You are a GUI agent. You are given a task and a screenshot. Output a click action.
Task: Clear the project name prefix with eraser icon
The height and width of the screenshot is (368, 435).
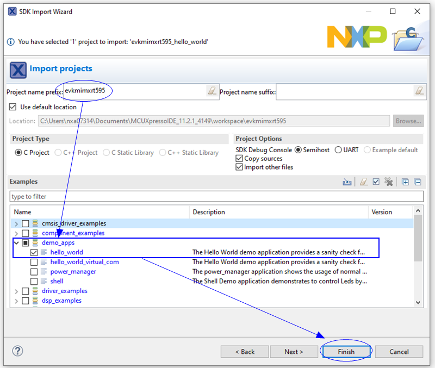click(x=212, y=91)
